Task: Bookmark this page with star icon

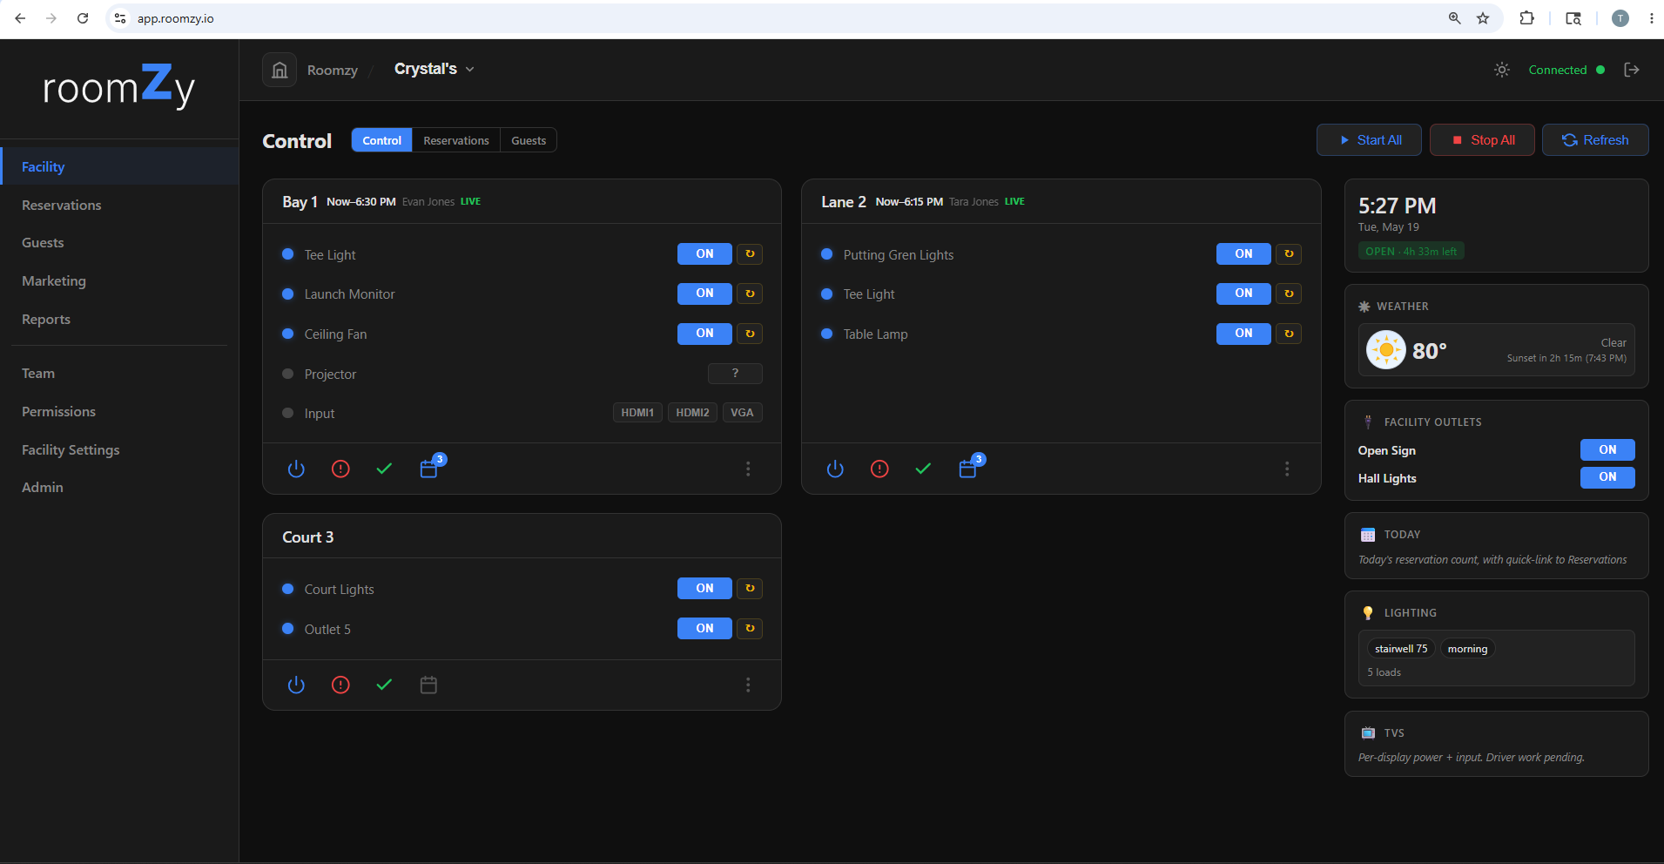Action: [1483, 18]
